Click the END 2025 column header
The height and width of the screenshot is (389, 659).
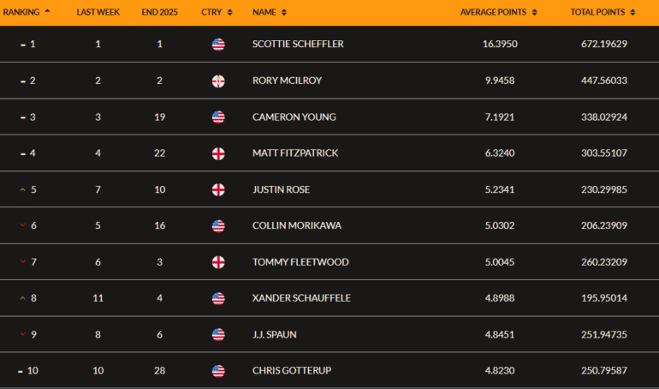coord(159,12)
